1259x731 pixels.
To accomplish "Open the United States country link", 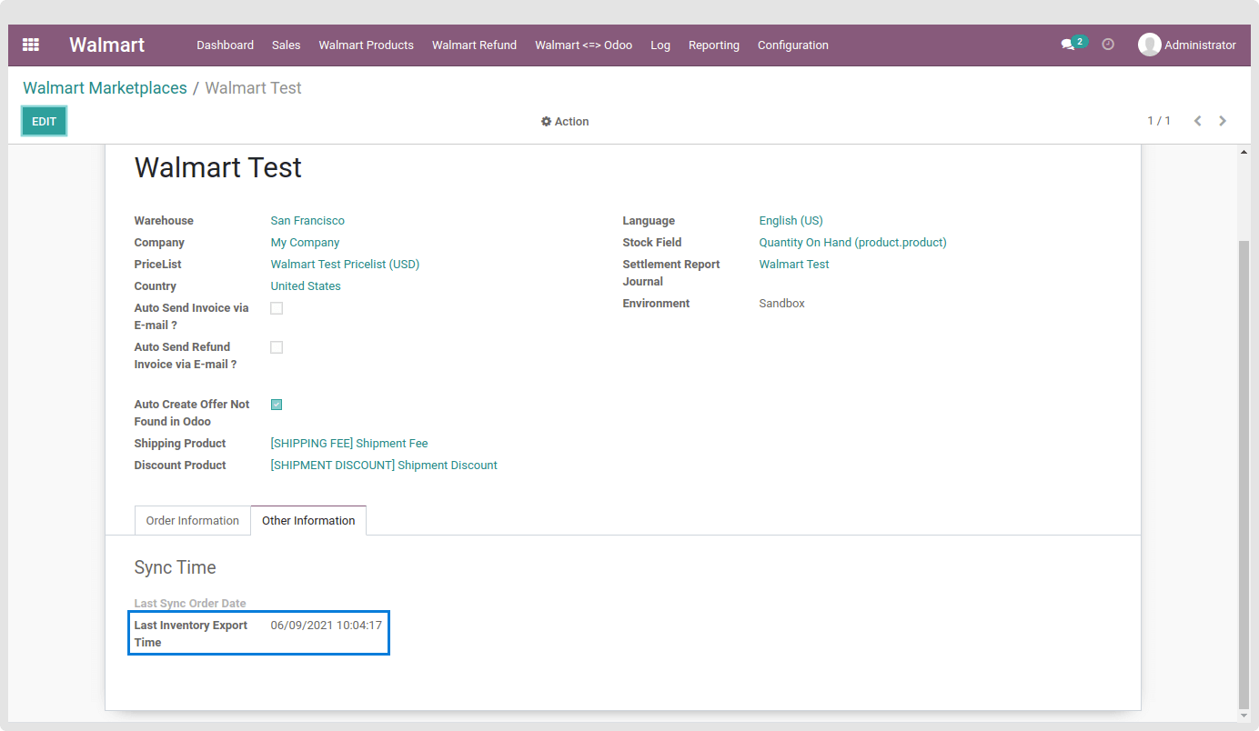I will click(306, 286).
